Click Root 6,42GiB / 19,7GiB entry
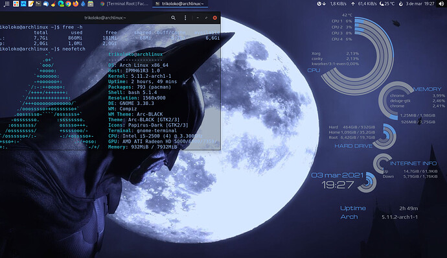This screenshot has height=258, width=447. (x=352, y=137)
